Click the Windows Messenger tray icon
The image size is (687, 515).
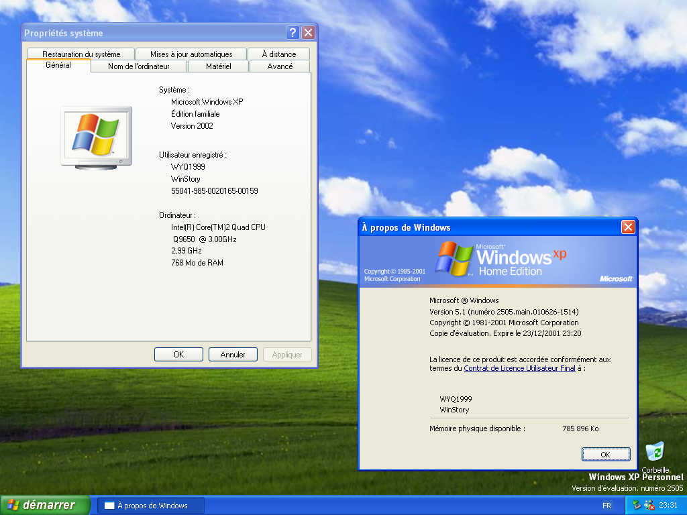(649, 506)
